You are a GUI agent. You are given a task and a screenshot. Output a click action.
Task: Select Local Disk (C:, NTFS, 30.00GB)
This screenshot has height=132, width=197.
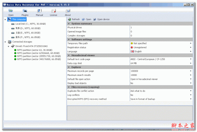click(31, 24)
